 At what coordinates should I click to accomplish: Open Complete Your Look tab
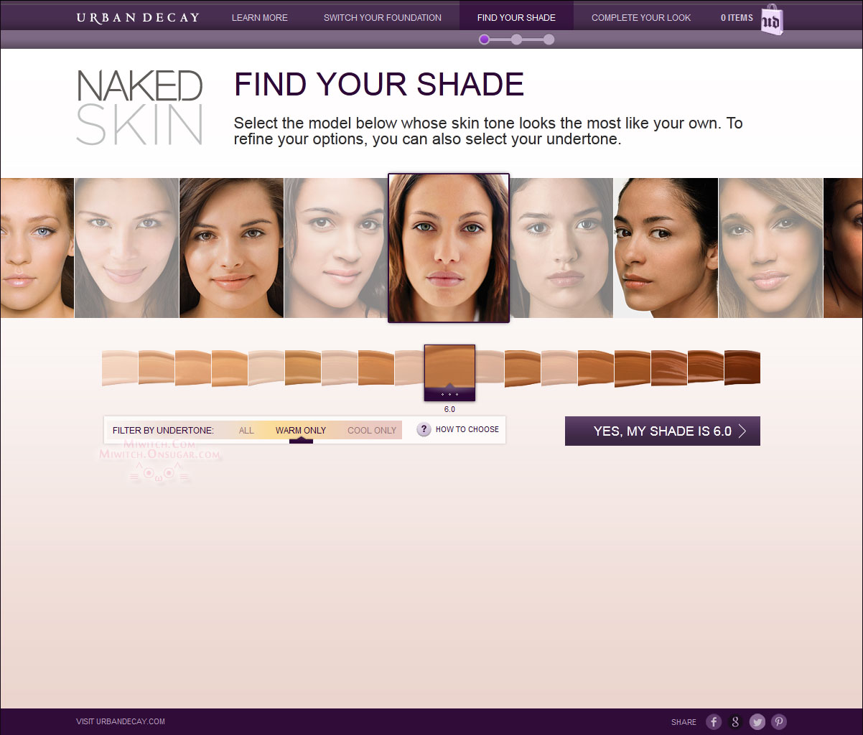tap(641, 17)
